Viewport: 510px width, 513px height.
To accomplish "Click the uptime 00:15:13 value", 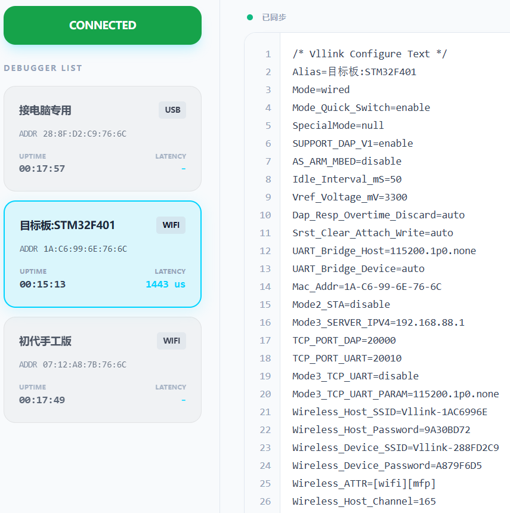I will 43,285.
